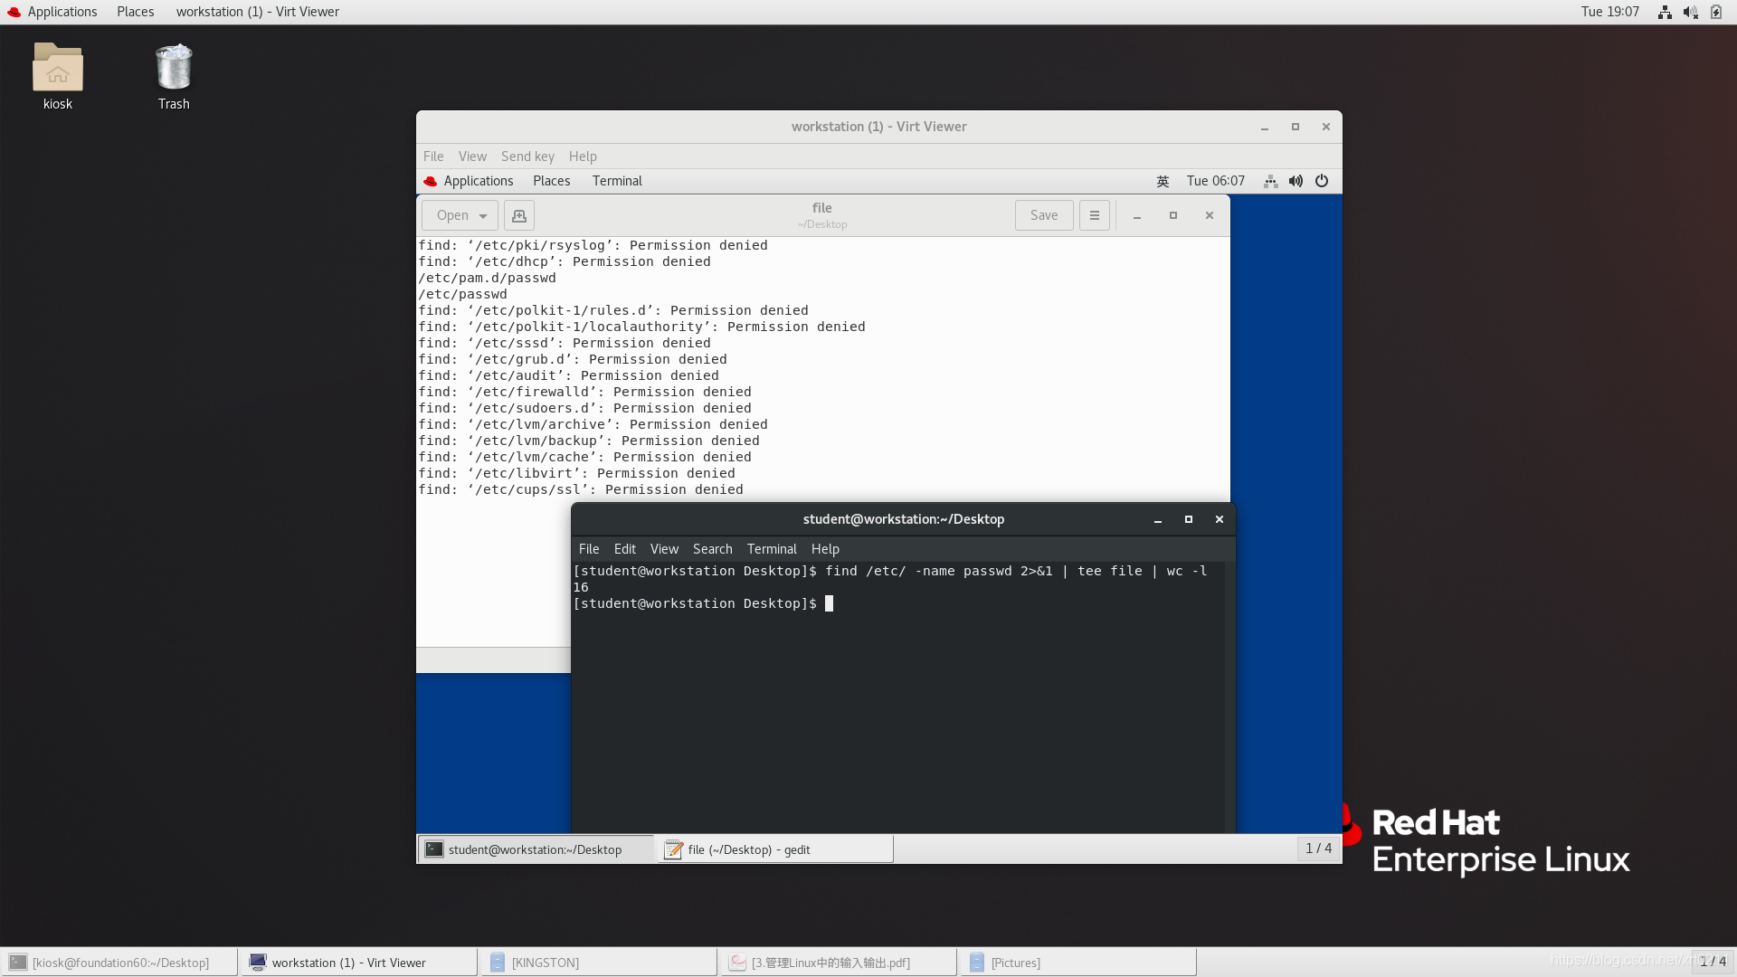Viewport: 1737px width, 977px height.
Task: Click input method language indicator
Action: 1163,181
